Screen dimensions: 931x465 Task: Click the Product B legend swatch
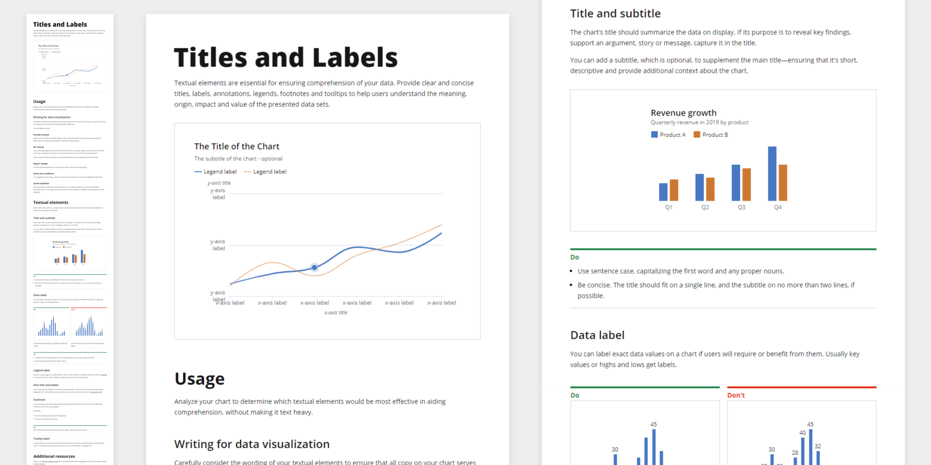tap(696, 135)
